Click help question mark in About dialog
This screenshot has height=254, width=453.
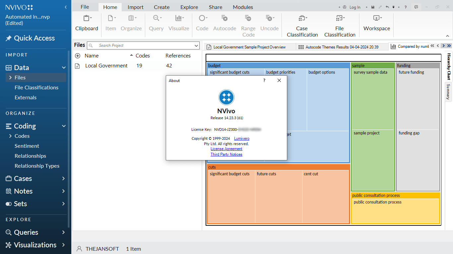coord(264,80)
